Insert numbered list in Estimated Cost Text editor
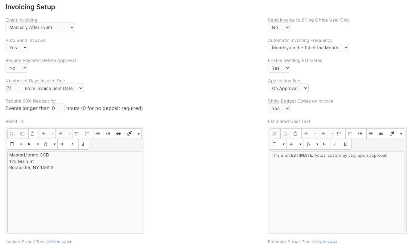The width and height of the screenshot is (420, 247). click(350, 134)
